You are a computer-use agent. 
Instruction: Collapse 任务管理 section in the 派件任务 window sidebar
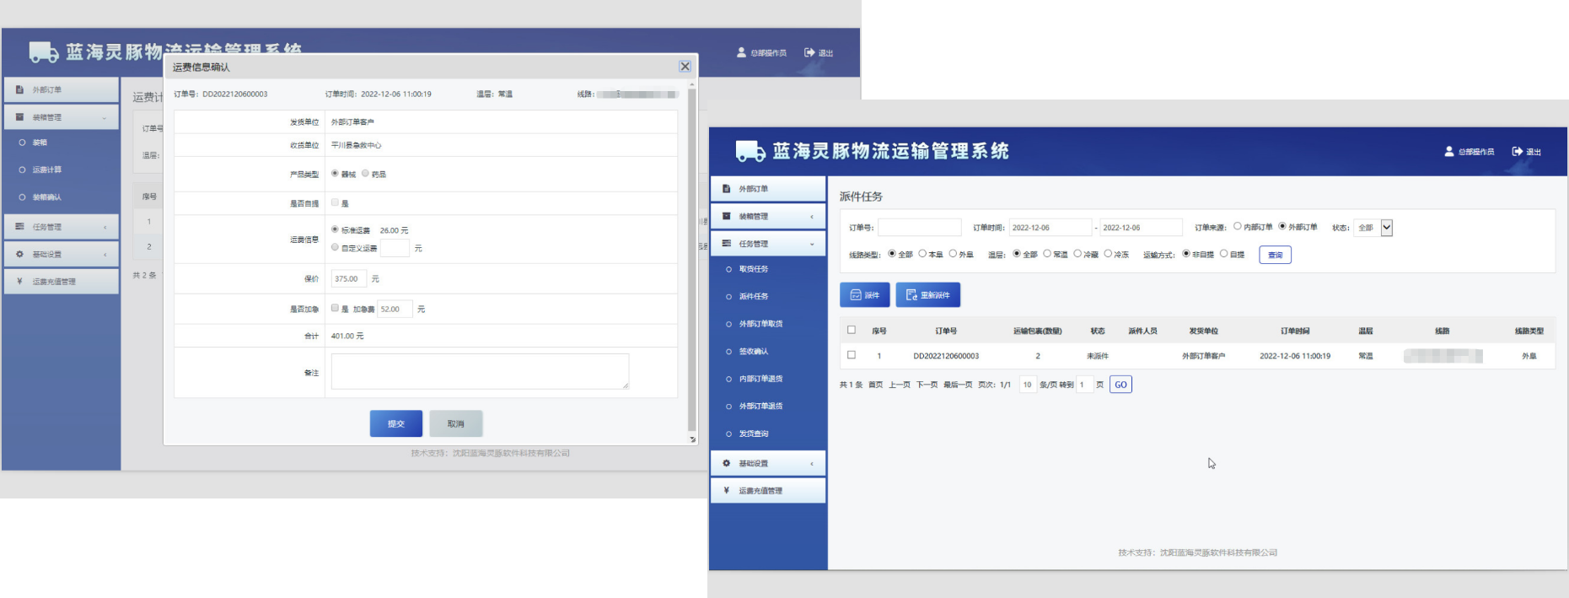coord(812,244)
